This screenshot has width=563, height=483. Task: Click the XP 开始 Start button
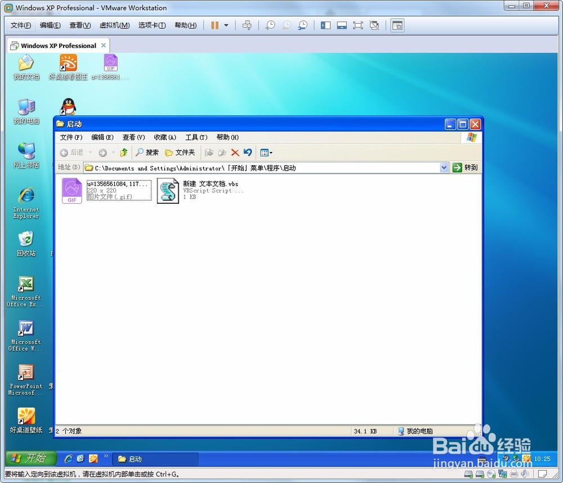coord(31,458)
